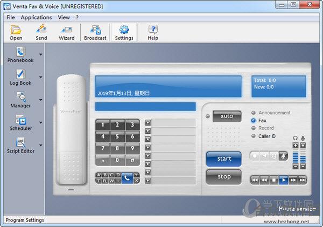Viewport: 323px width, 227px height.
Task: Expand the Log Book dropdown arrow
Action: point(41,77)
